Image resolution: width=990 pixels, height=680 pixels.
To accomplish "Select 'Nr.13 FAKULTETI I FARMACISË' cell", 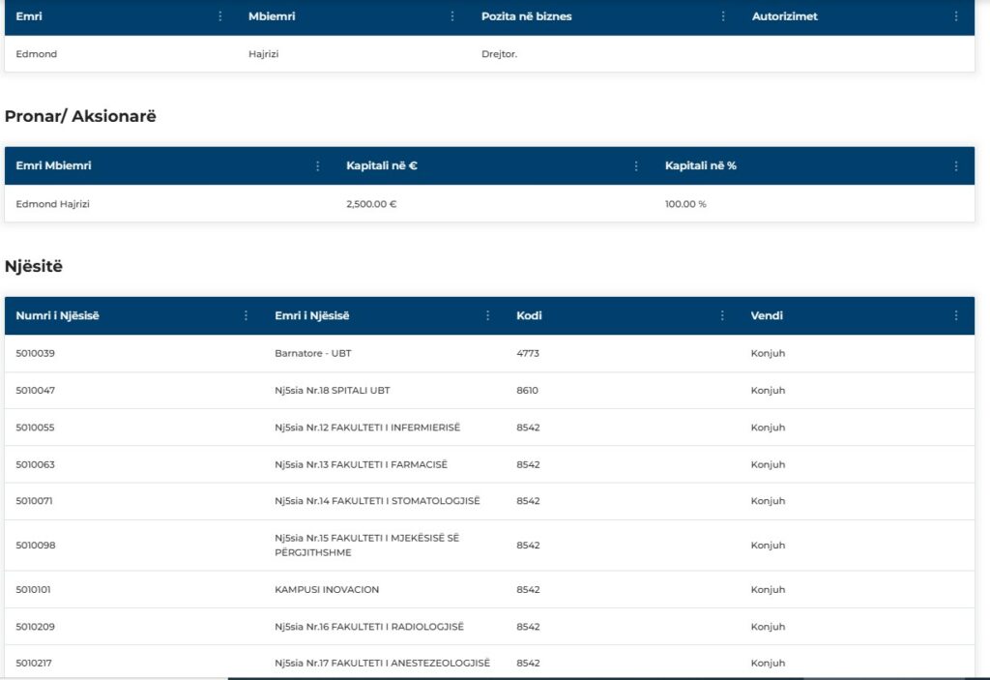I will [x=361, y=464].
